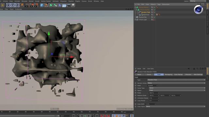
Task: Open the Coord. tab in Attributes
Action: coord(149,74)
